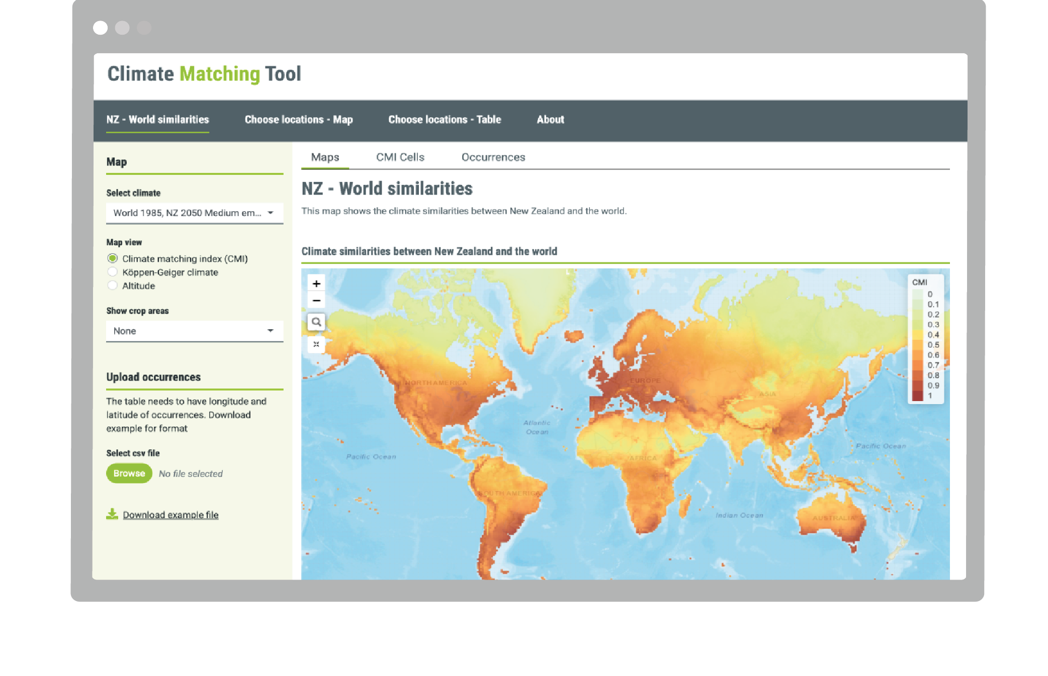
Task: Click the arrow beside None crop option
Action: (271, 331)
